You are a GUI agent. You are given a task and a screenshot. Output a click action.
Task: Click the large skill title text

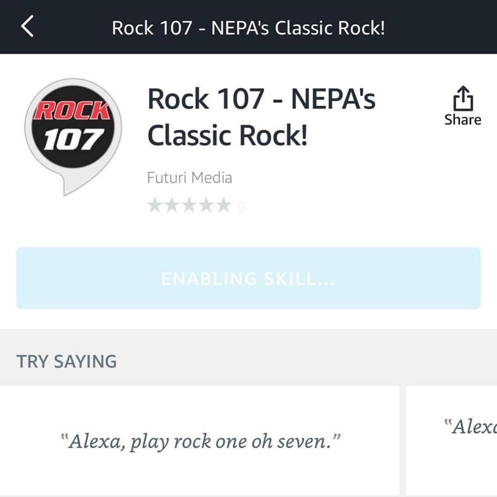click(261, 117)
